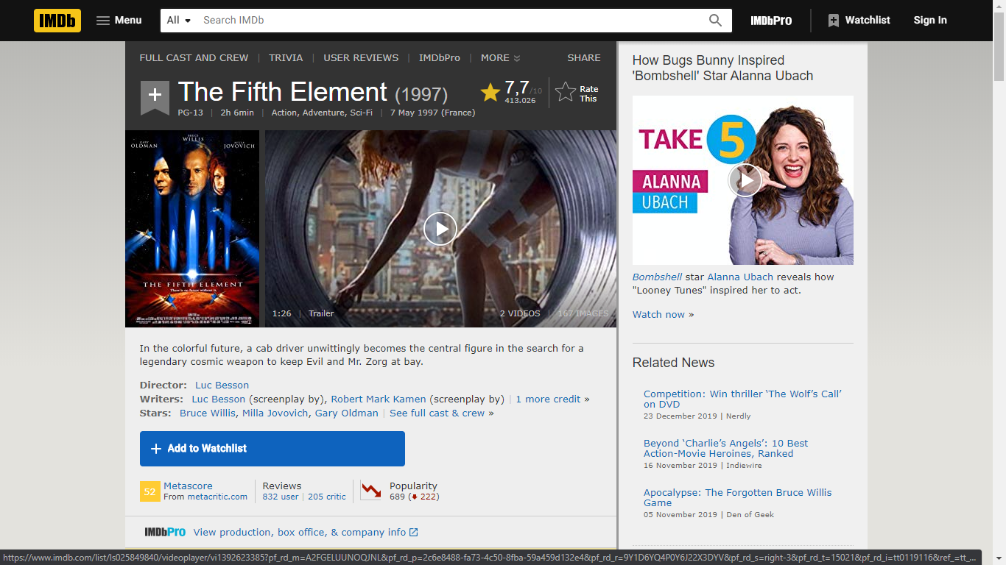Click Watch now link
Screen dimensions: 1006x565
(663, 315)
